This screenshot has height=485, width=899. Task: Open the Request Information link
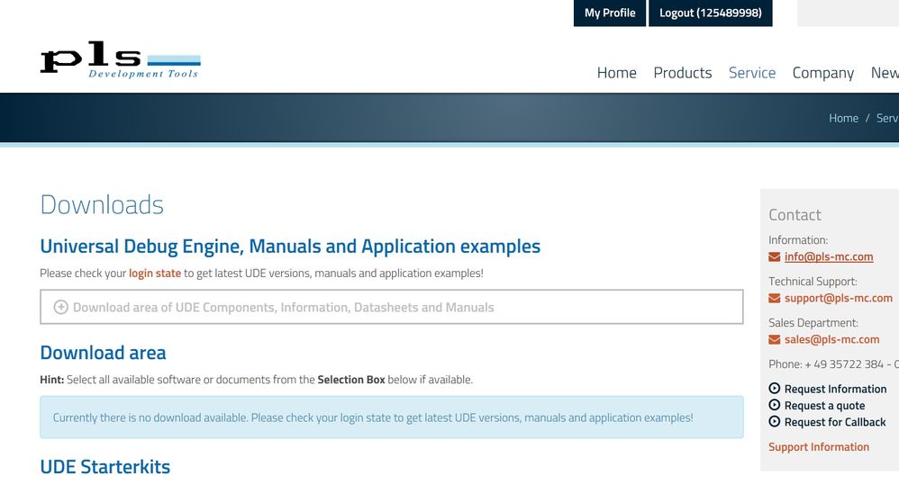(835, 389)
